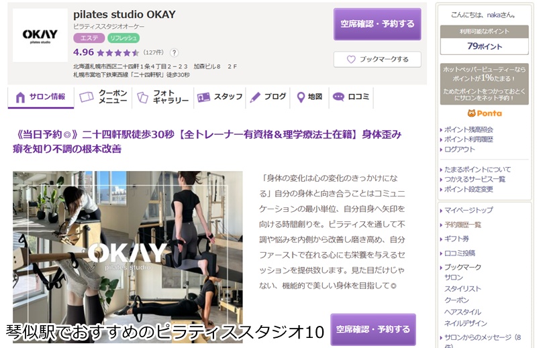Open ポイント設定変更 link
Image resolution: width=537 pixels, height=348 pixels.
(469, 189)
